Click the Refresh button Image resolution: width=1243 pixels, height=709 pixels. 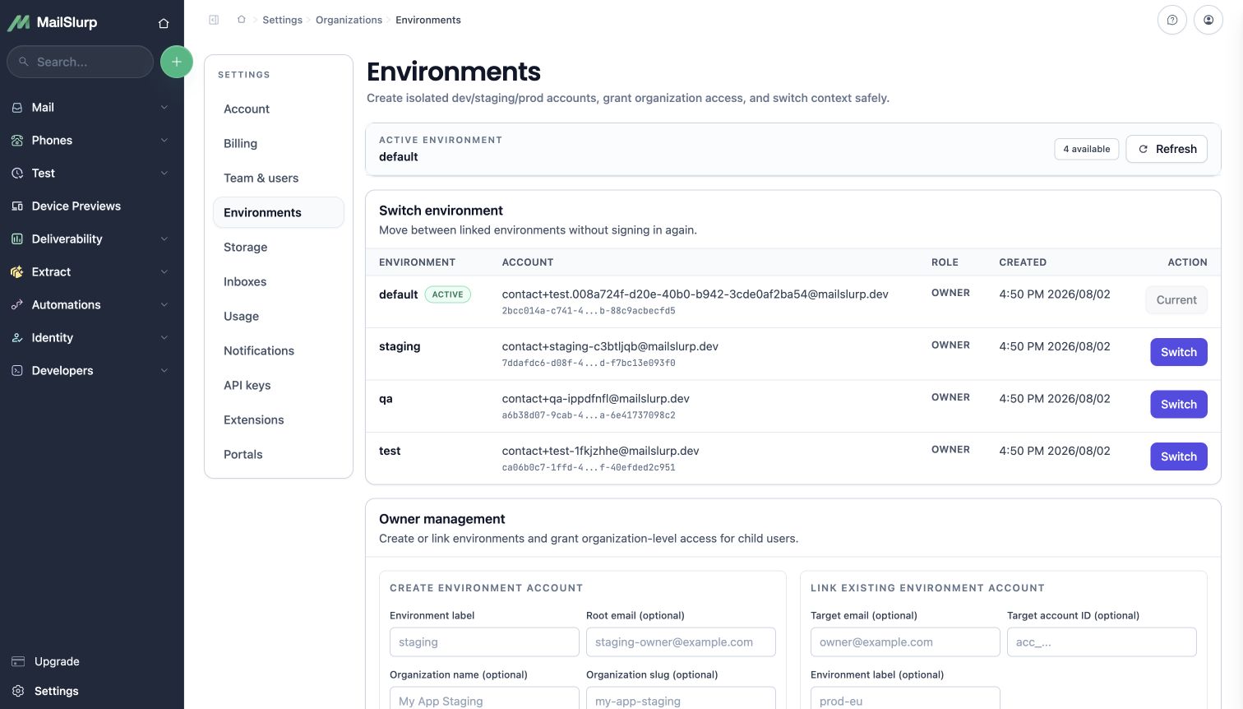click(x=1167, y=149)
